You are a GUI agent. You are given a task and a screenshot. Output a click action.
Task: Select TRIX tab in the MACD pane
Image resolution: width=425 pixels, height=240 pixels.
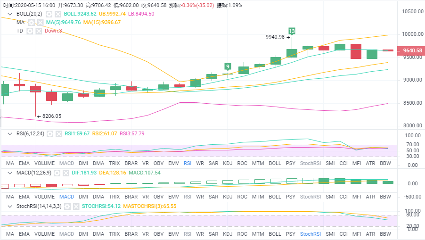point(114,196)
